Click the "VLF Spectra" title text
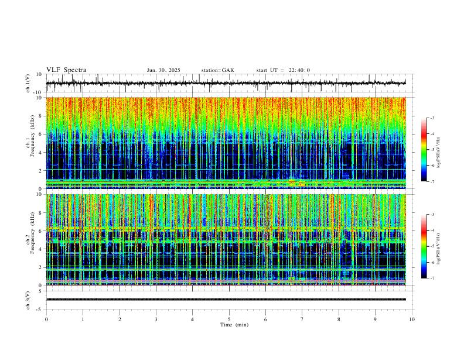The width and height of the screenshot is (464, 358). (66, 70)
